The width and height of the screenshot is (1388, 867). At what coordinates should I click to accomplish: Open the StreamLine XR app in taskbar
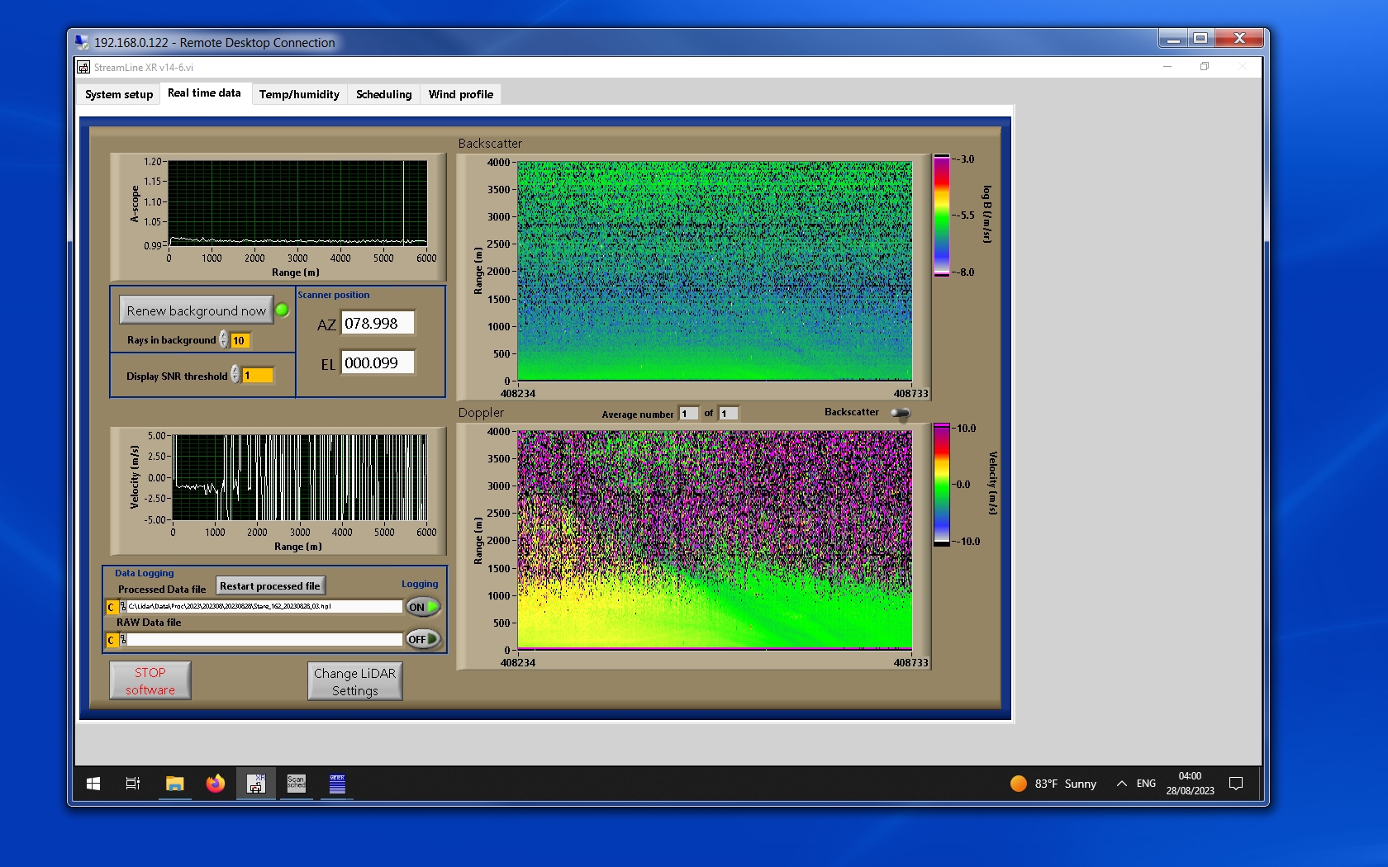[256, 784]
